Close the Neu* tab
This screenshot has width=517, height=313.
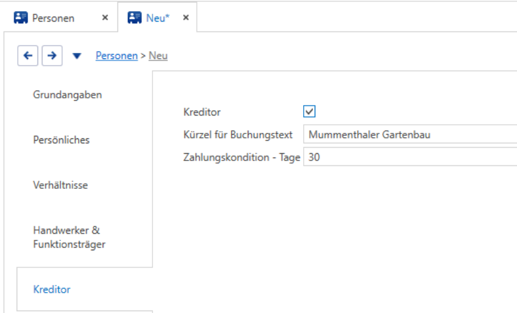(x=186, y=17)
